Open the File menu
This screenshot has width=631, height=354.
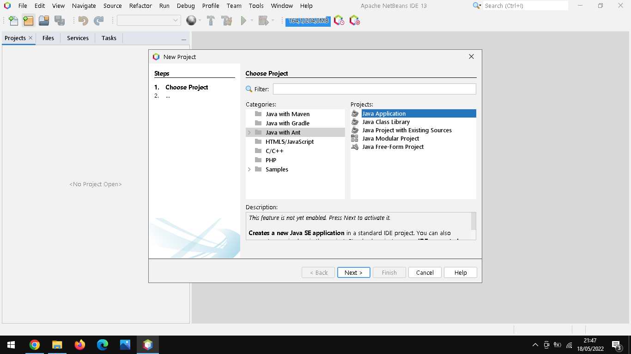click(23, 6)
